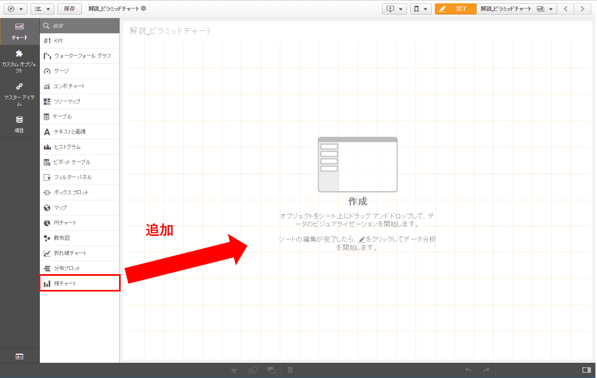Viewport: 597px width, 378px height.
Task: Go to the next sheet arrow
Action: [582, 9]
